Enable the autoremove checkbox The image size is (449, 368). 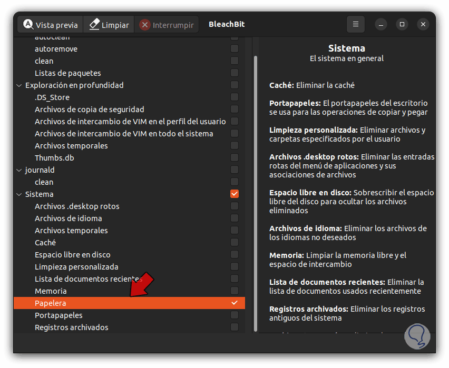click(235, 48)
